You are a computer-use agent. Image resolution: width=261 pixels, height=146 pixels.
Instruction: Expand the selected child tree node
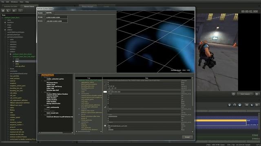(13, 61)
